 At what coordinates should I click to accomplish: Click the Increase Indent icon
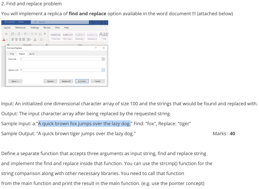coord(36,34)
